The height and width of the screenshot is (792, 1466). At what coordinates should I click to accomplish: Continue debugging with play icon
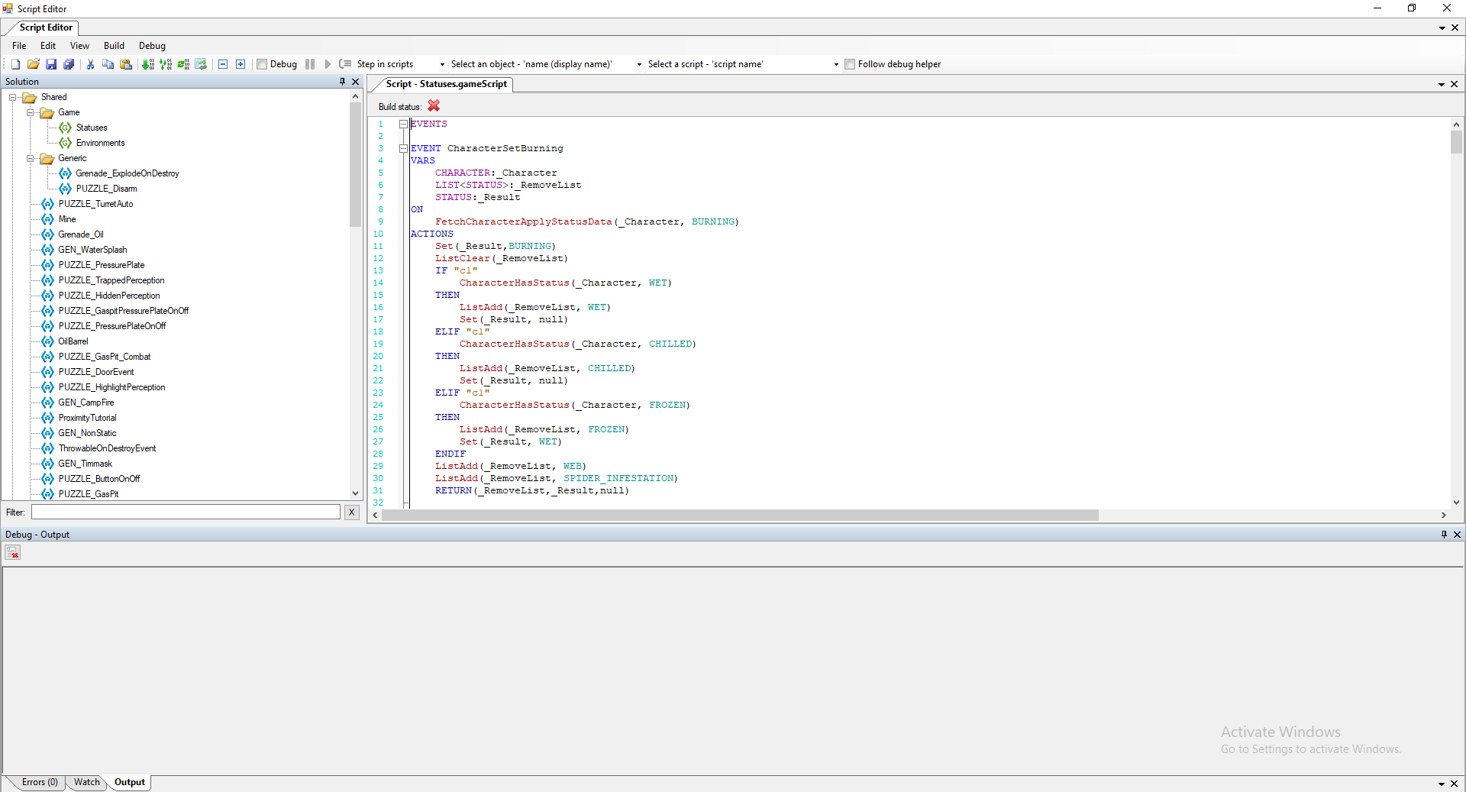[x=328, y=64]
